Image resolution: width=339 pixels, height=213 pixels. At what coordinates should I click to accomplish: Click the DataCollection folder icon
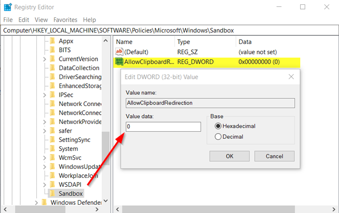[52, 68]
